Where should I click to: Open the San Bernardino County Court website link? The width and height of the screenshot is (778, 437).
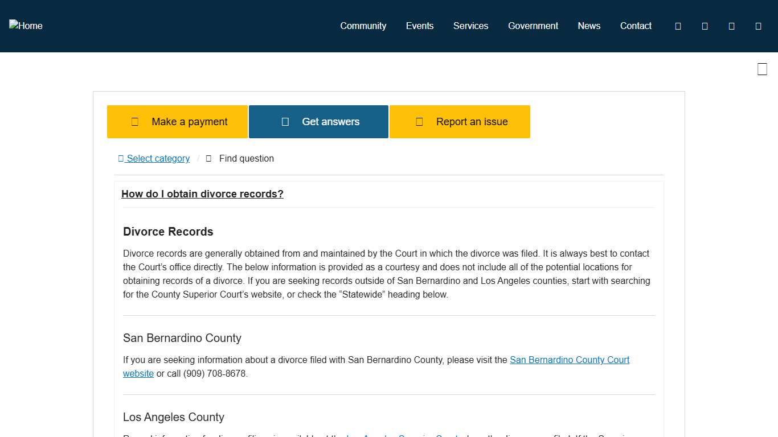point(570,360)
